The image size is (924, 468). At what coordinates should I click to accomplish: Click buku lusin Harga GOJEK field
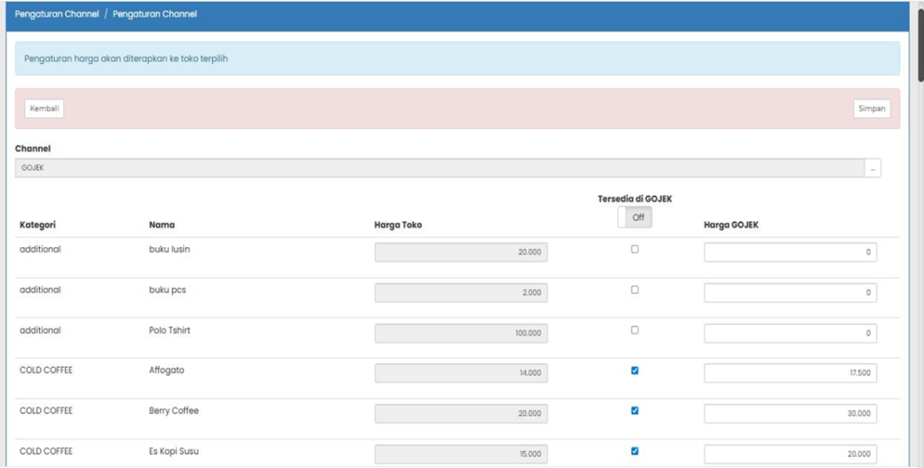tap(790, 252)
